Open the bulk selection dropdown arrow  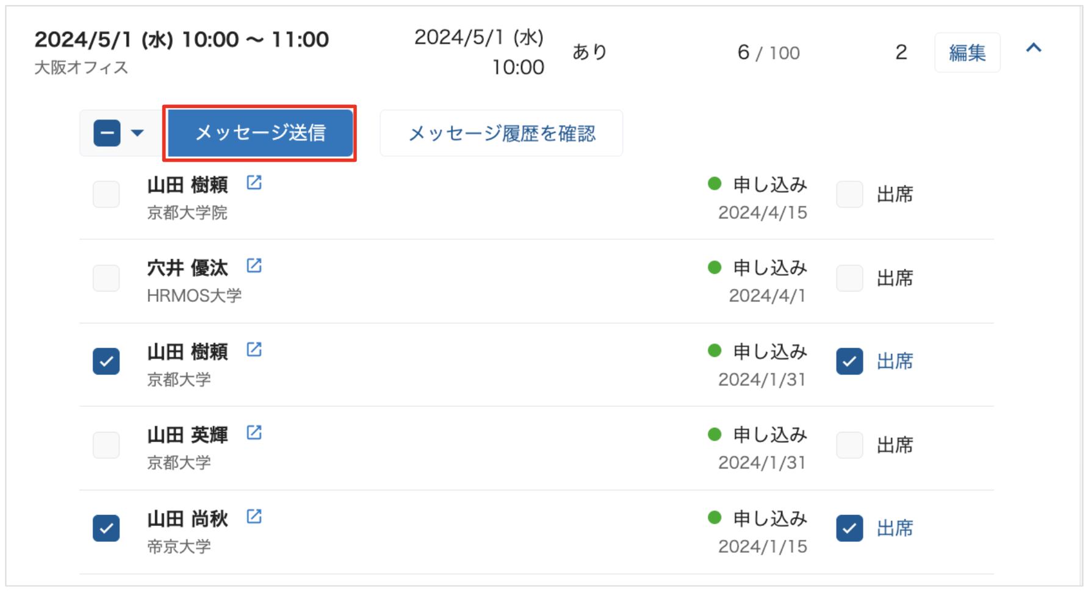[138, 133]
